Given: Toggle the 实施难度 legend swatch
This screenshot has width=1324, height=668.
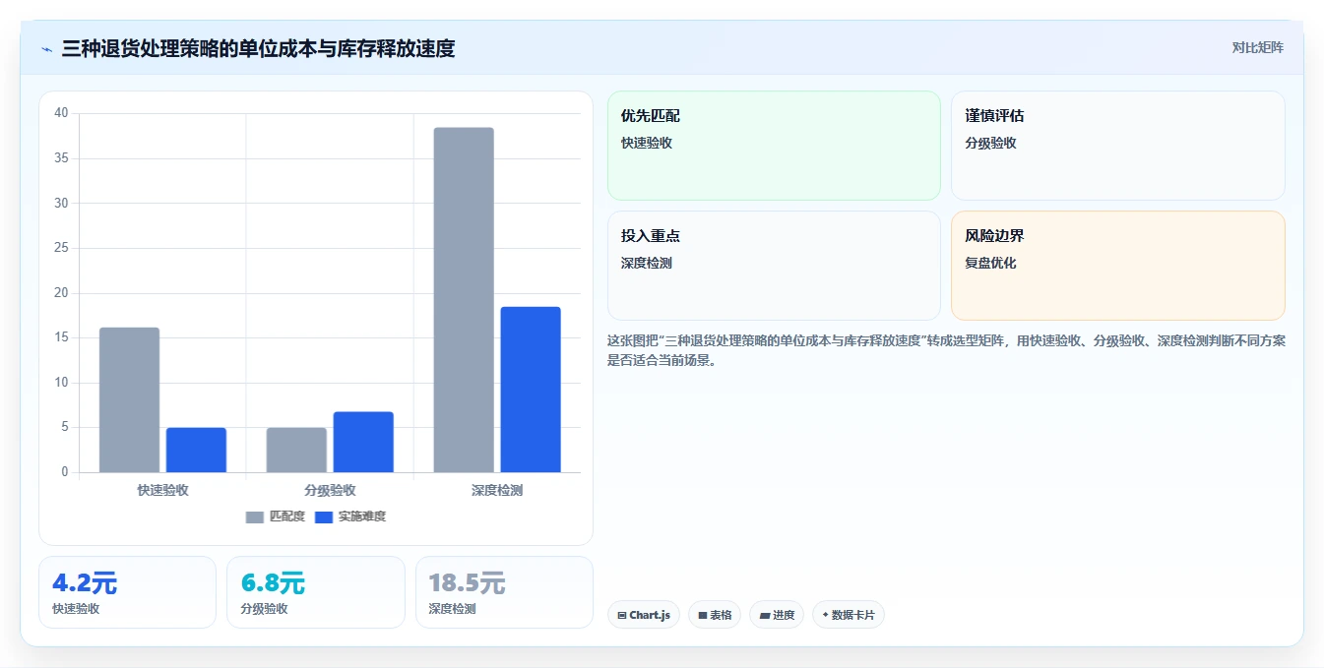Looking at the screenshot, I should coord(324,516).
